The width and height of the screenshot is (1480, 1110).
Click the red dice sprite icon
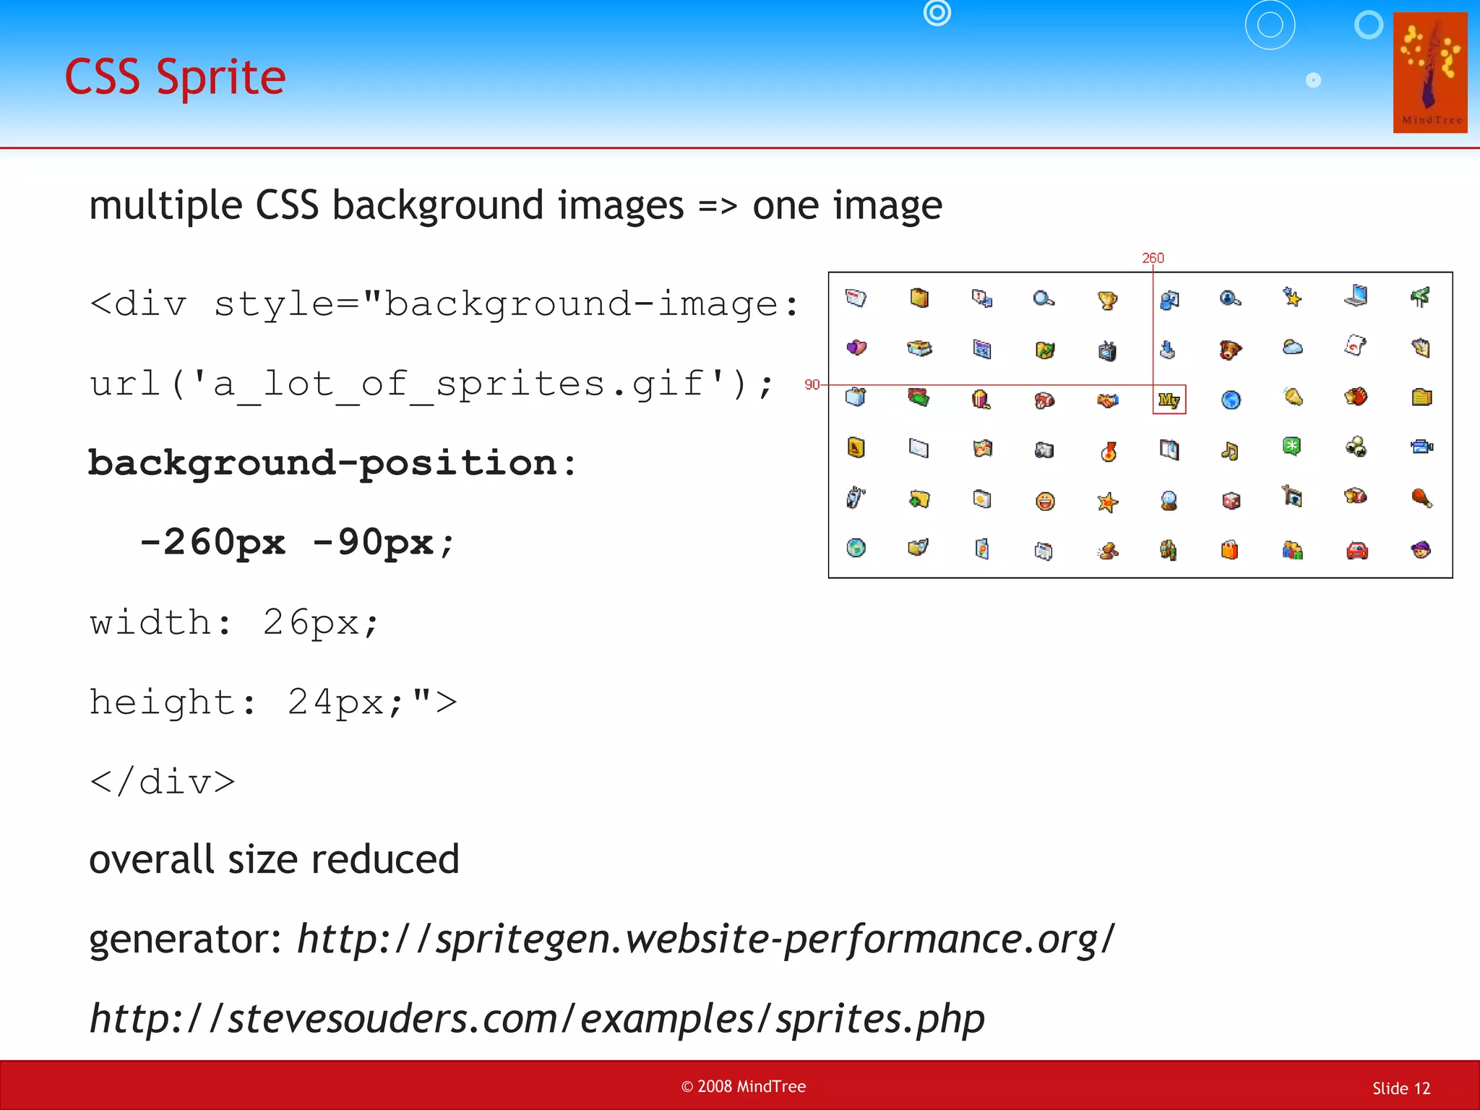[1231, 501]
